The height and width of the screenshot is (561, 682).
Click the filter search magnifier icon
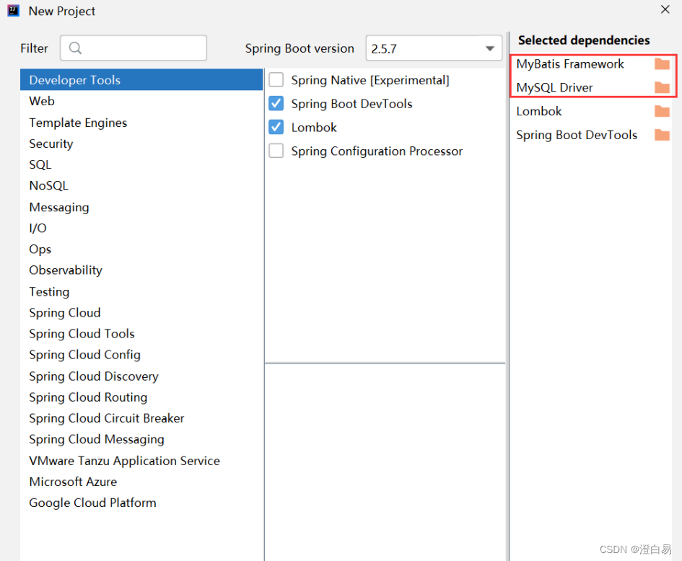pyautogui.click(x=75, y=48)
